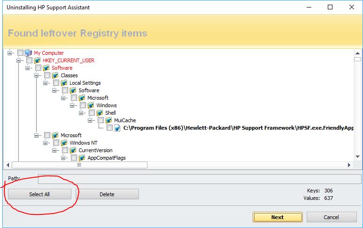The width and height of the screenshot is (363, 228).
Task: Click the HKEY_CURRENT_USER registry key icon
Action: [37, 60]
